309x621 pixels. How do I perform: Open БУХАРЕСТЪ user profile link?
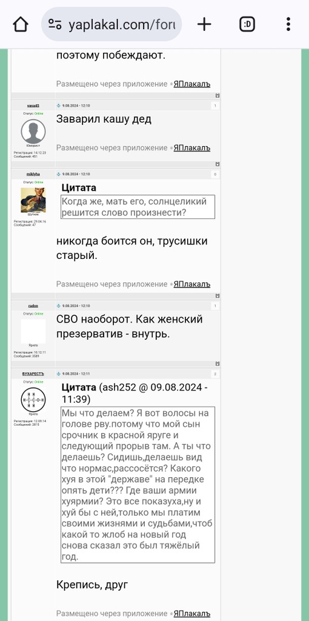33,374
